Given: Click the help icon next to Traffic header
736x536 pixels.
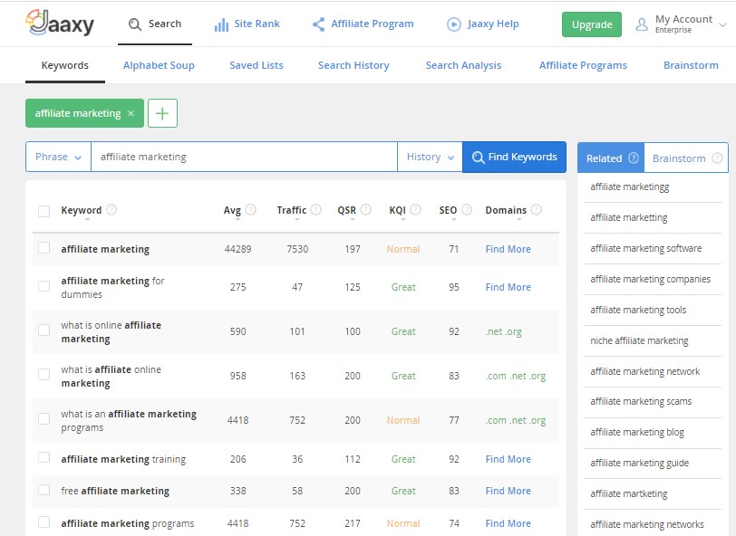Looking at the screenshot, I should [x=316, y=210].
